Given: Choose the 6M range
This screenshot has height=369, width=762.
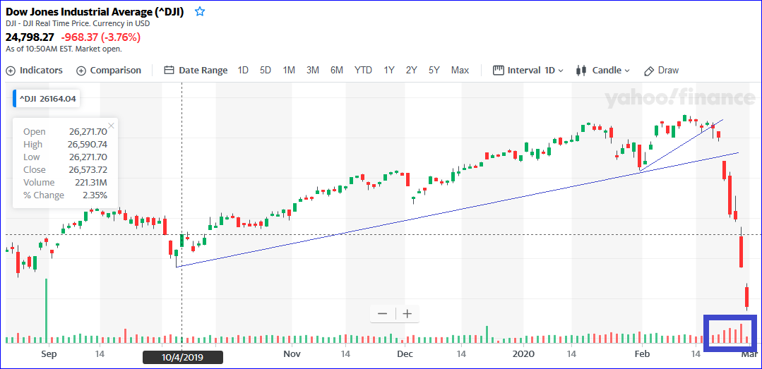Looking at the screenshot, I should (x=337, y=71).
